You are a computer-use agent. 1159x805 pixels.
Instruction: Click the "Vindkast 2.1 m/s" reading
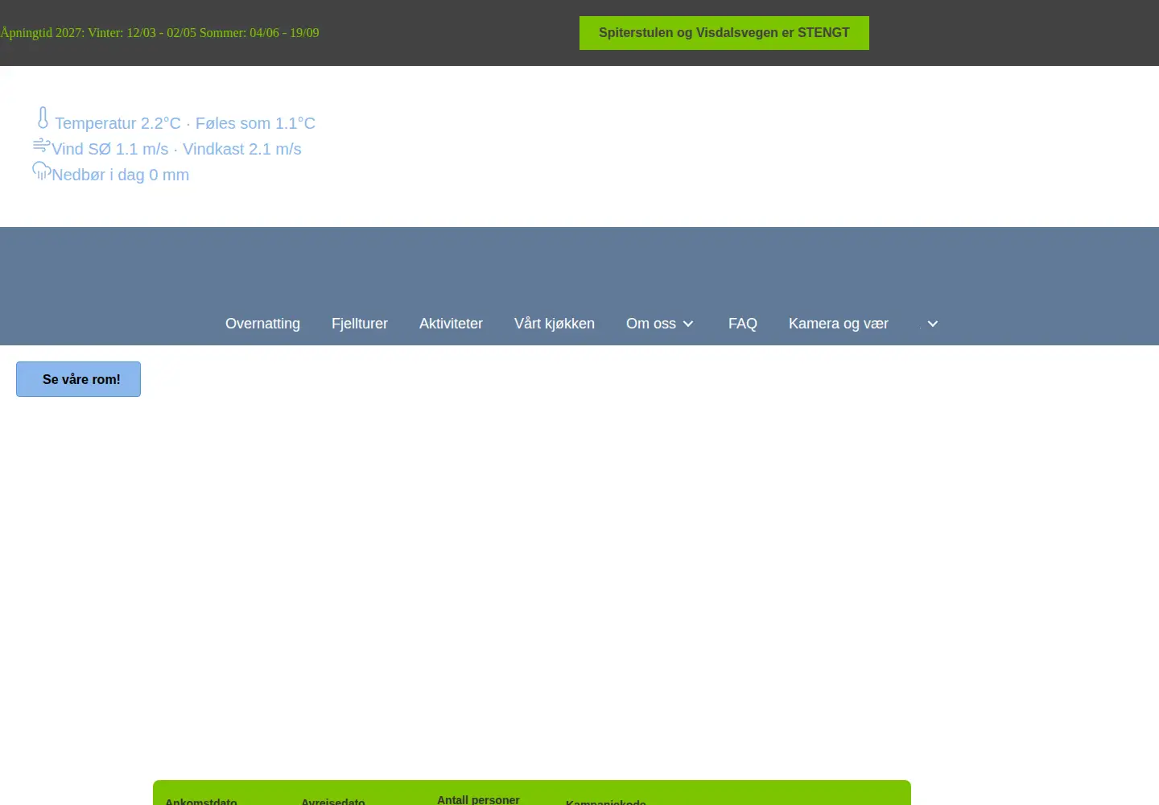(x=242, y=149)
